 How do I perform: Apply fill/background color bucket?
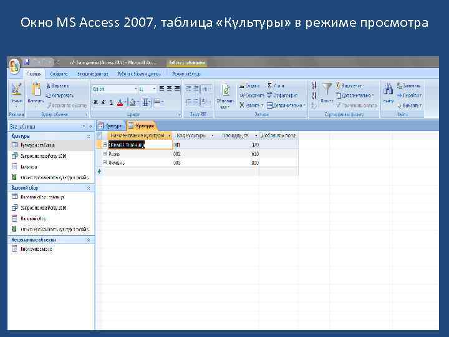click(x=133, y=102)
